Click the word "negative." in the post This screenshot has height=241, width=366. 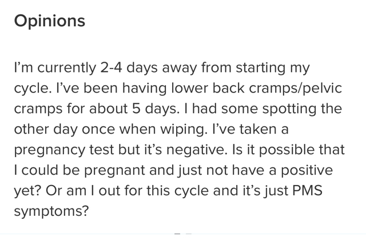click(197, 150)
